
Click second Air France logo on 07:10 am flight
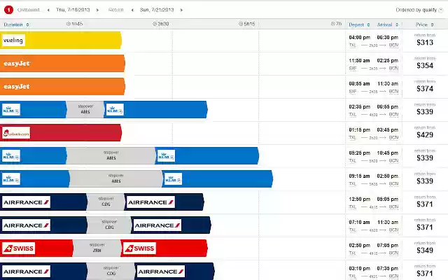click(x=157, y=225)
